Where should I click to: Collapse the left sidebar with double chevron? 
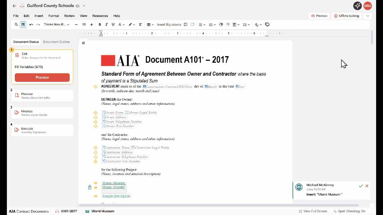pos(83,43)
